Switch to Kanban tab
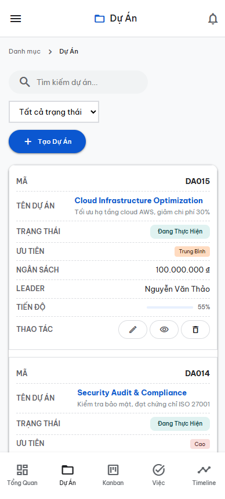 113,475
